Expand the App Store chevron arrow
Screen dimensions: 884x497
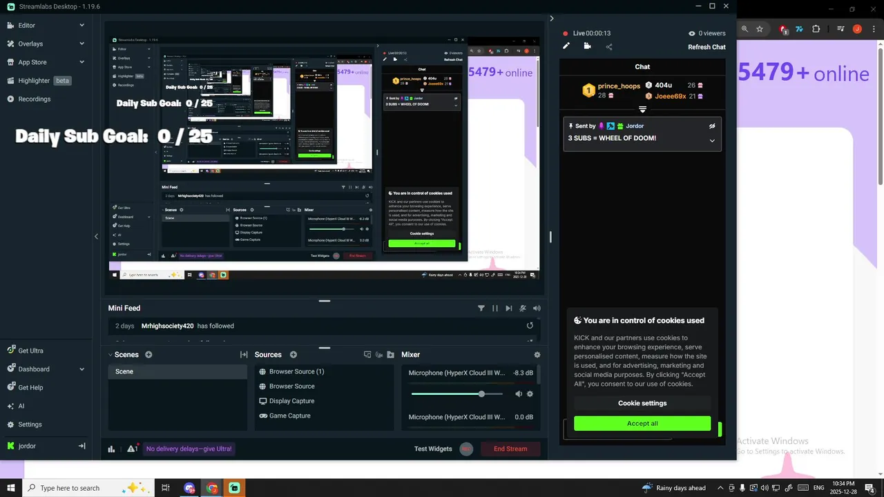point(81,62)
